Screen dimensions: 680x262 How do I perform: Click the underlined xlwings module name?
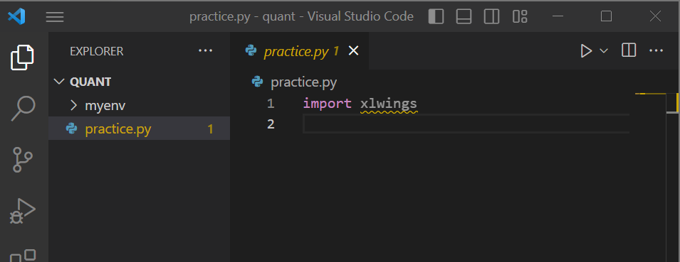point(389,104)
